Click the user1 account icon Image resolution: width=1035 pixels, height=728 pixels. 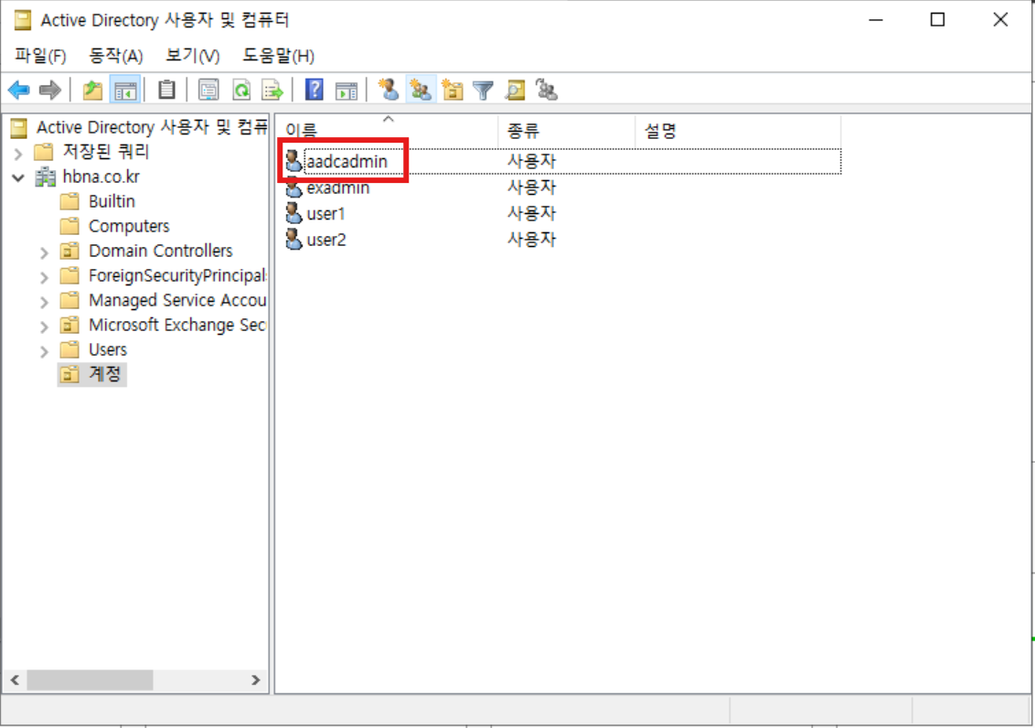[x=293, y=213]
